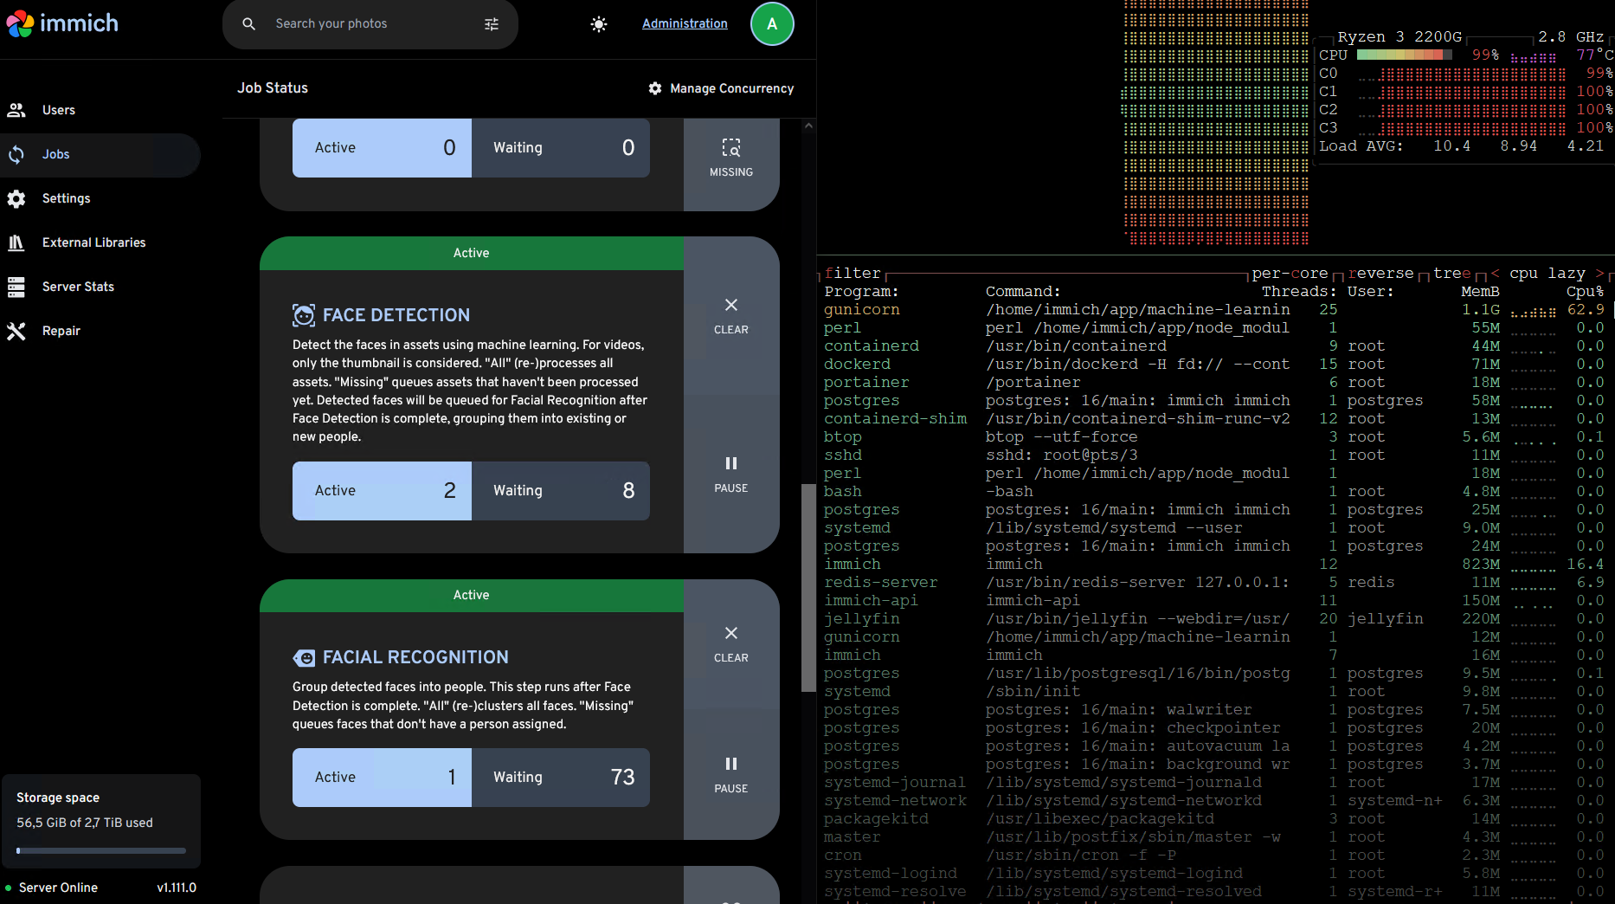1615x904 pixels.
Task: Select the packagekitd process row in btop
Action: click(1214, 818)
